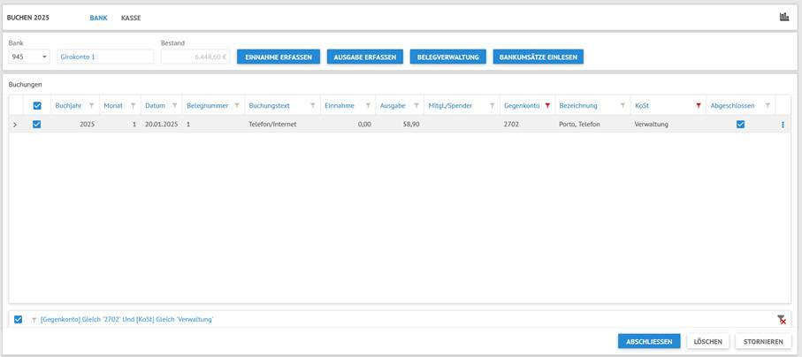Switch to the KASSE tab
Image resolution: width=802 pixels, height=357 pixels.
[131, 18]
